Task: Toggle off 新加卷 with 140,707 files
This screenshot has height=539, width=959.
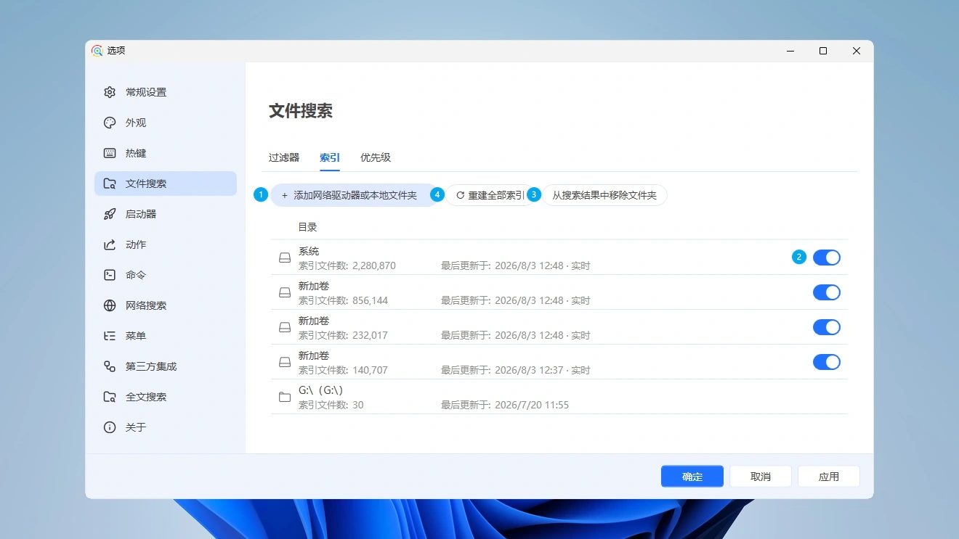Action: click(827, 362)
